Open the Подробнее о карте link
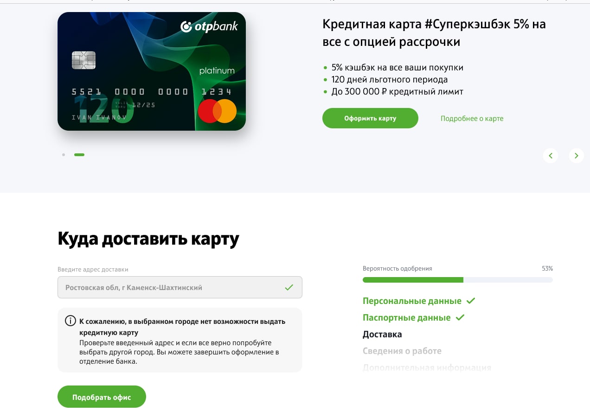Image resolution: width=590 pixels, height=417 pixels. point(472,119)
